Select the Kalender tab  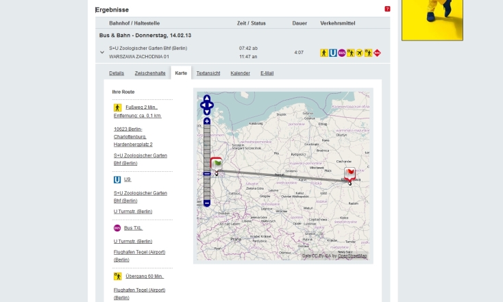click(240, 73)
